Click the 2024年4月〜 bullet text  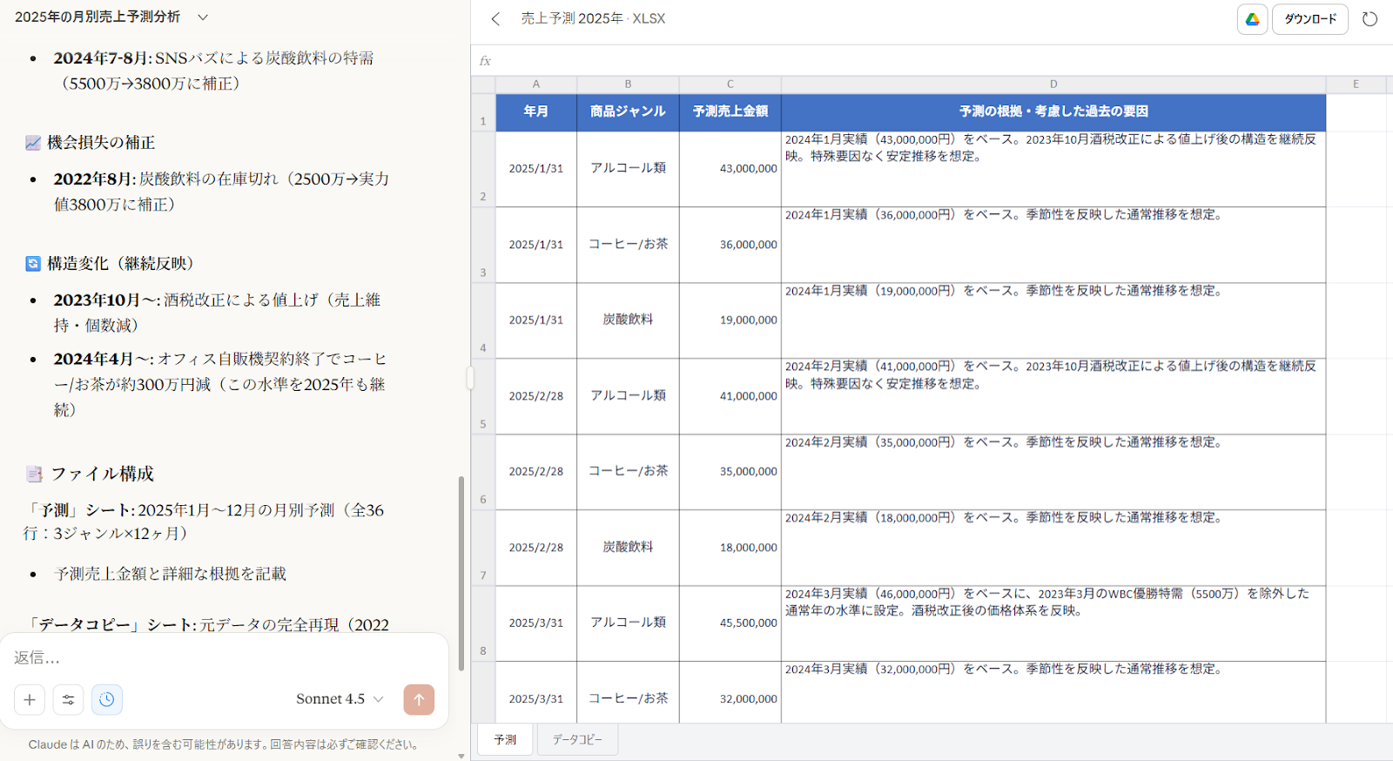219,384
